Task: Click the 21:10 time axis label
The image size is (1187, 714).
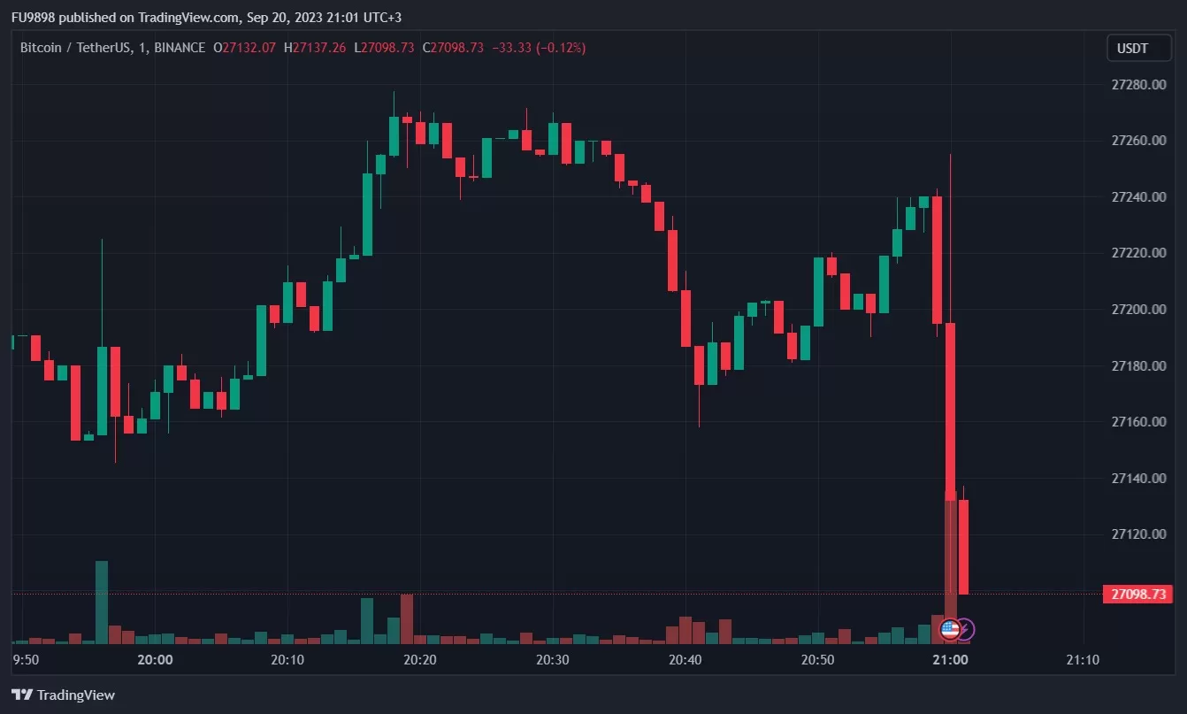Action: (x=1083, y=659)
